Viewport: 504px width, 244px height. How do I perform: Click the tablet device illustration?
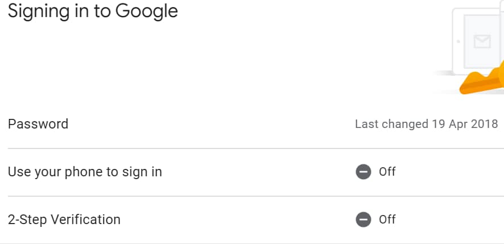[478, 42]
